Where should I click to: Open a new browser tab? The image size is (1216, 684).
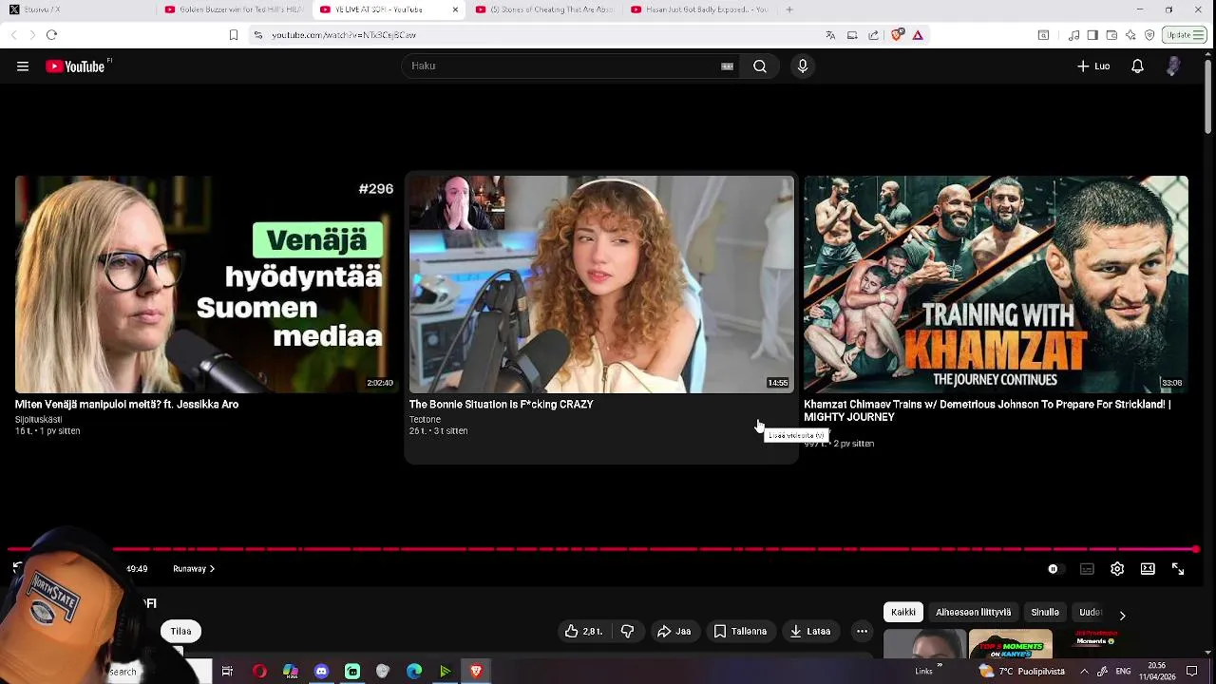tap(789, 9)
